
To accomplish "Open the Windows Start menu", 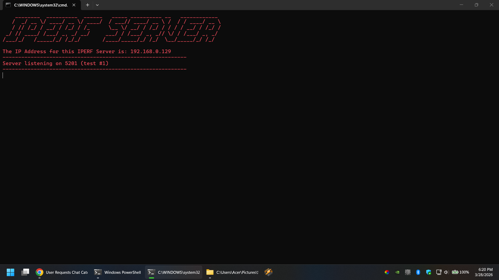I will [x=10, y=272].
